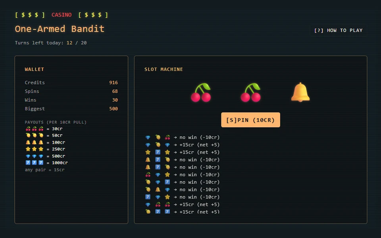Click the 1000cr sevens payout amount
Viewport: 381px width, 238px height.
pyautogui.click(x=60, y=163)
